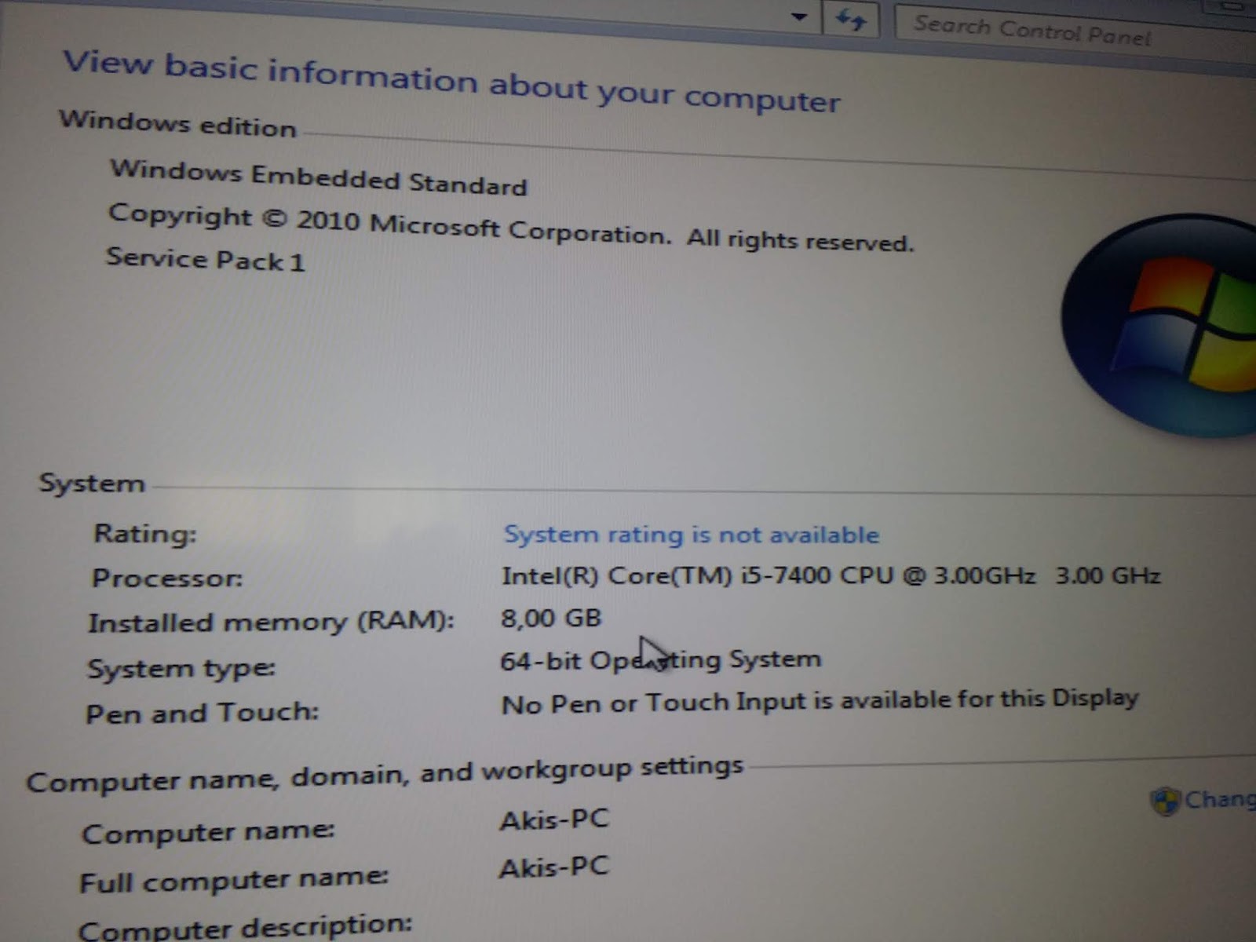Select the 'Akis-PC' Full computer name value
1256x942 pixels.
pyautogui.click(x=554, y=867)
